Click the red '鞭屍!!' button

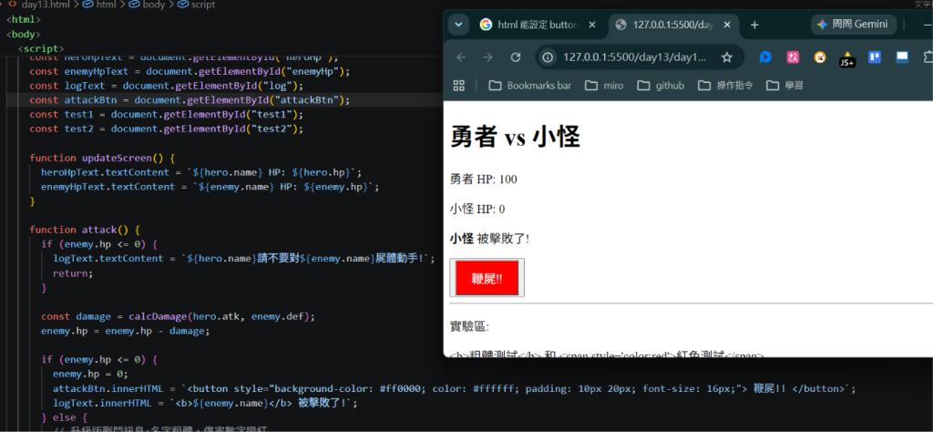coord(487,278)
